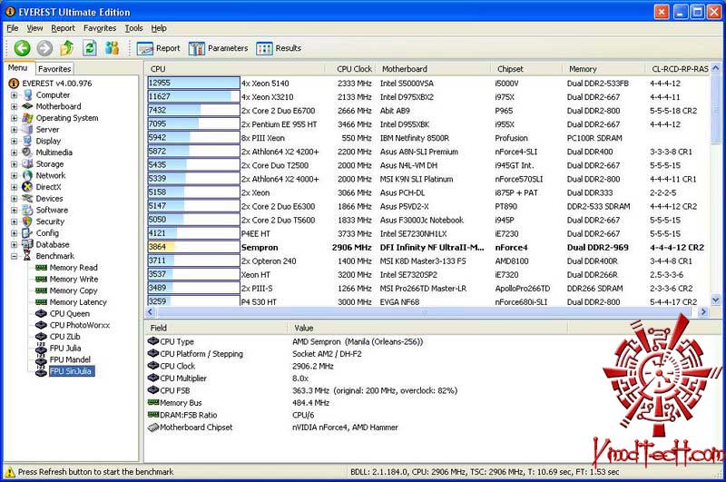Open the Report toolbar button

(158, 48)
